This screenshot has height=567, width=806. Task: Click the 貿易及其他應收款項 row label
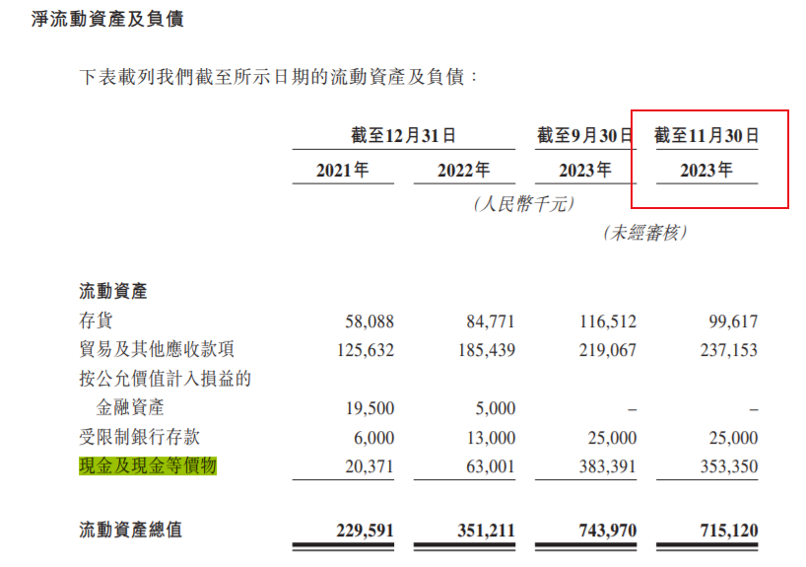click(x=156, y=350)
